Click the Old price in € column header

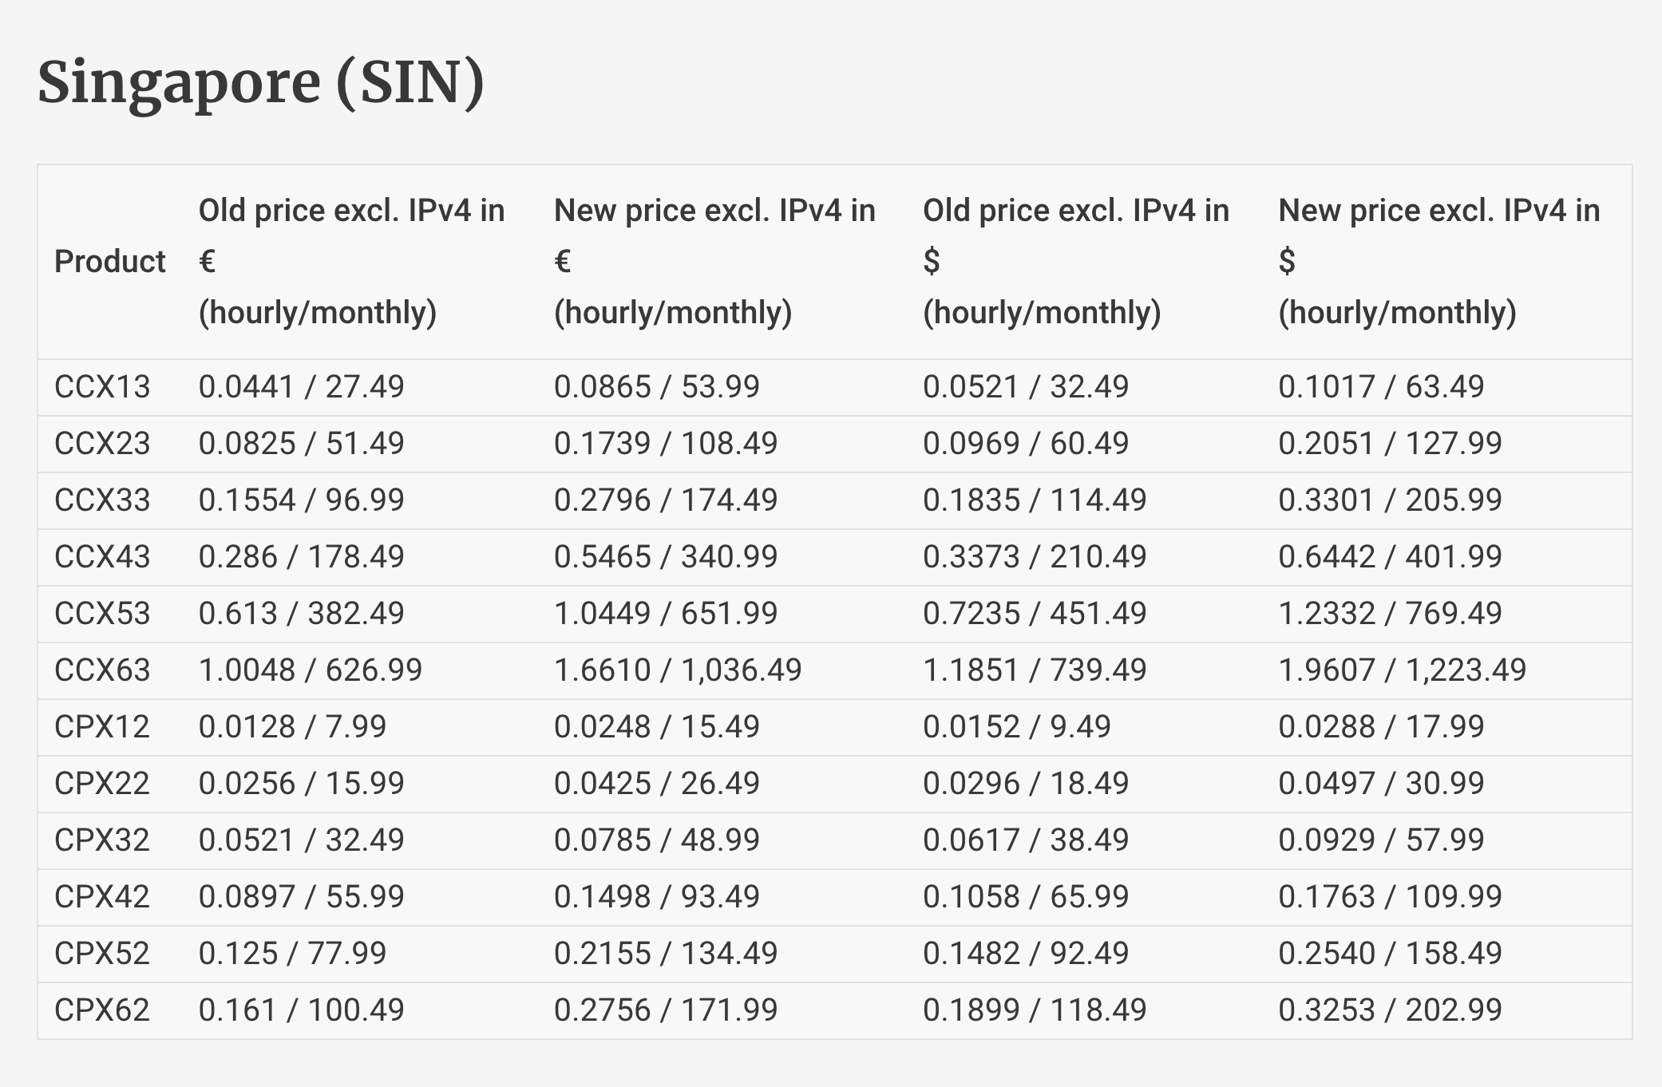pyautogui.click(x=352, y=261)
